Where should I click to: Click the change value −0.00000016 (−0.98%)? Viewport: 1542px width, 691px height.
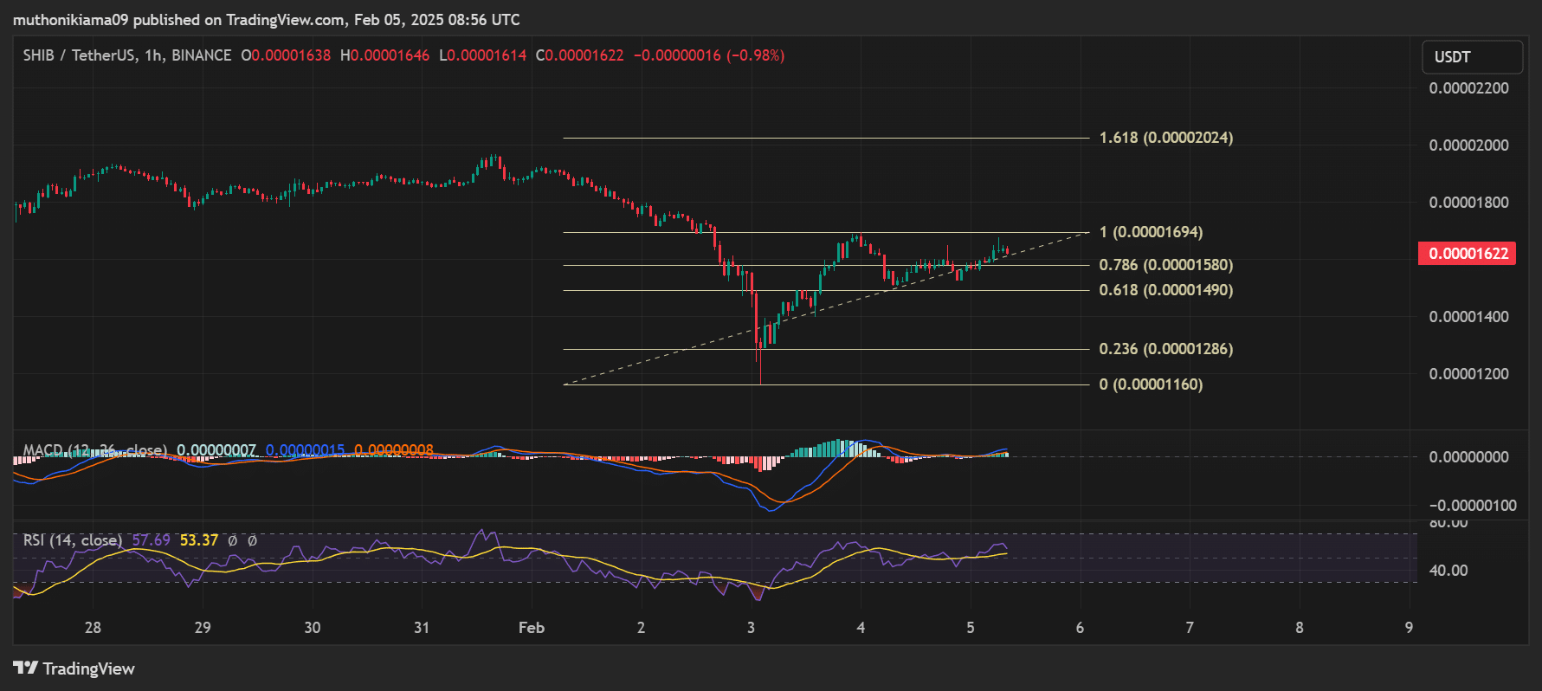click(709, 55)
